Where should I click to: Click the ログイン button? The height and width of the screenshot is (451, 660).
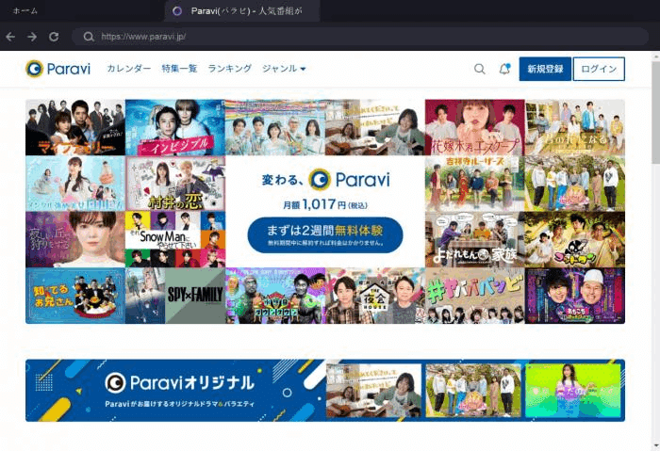pos(599,69)
